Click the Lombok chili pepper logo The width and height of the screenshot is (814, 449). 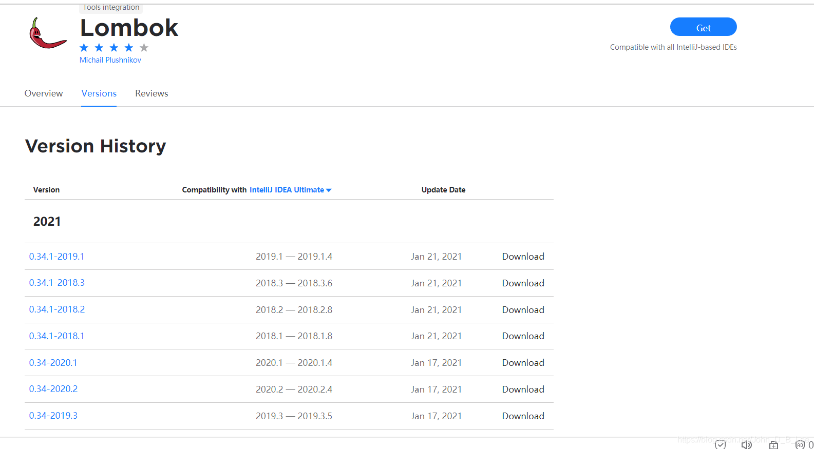(48, 33)
